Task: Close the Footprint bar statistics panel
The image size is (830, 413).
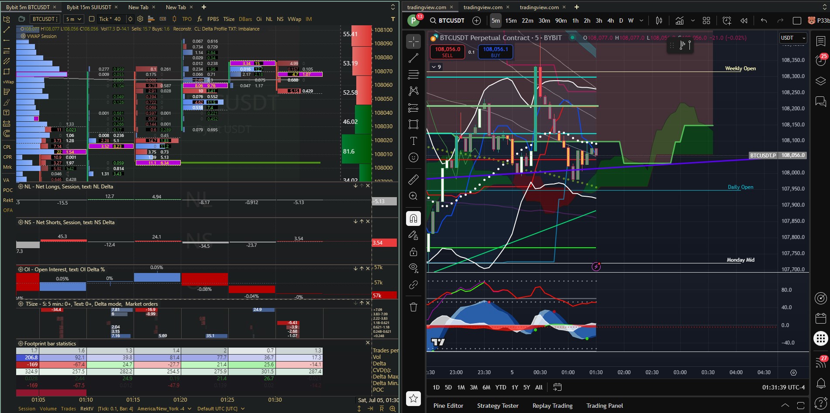Action: (x=368, y=343)
